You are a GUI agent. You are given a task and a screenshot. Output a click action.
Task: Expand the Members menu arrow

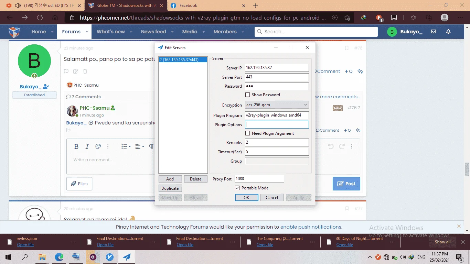click(243, 32)
